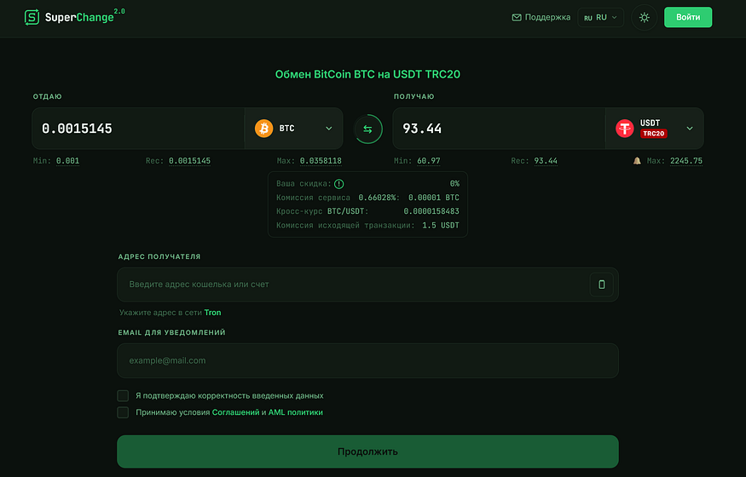Click the info icon next to Ваша скидка
Image resolution: width=746 pixels, height=477 pixels.
pyautogui.click(x=338, y=184)
